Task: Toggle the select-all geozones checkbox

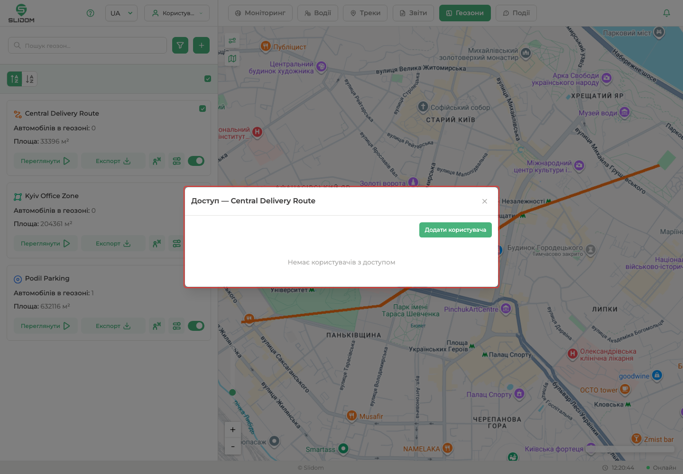Action: click(208, 79)
